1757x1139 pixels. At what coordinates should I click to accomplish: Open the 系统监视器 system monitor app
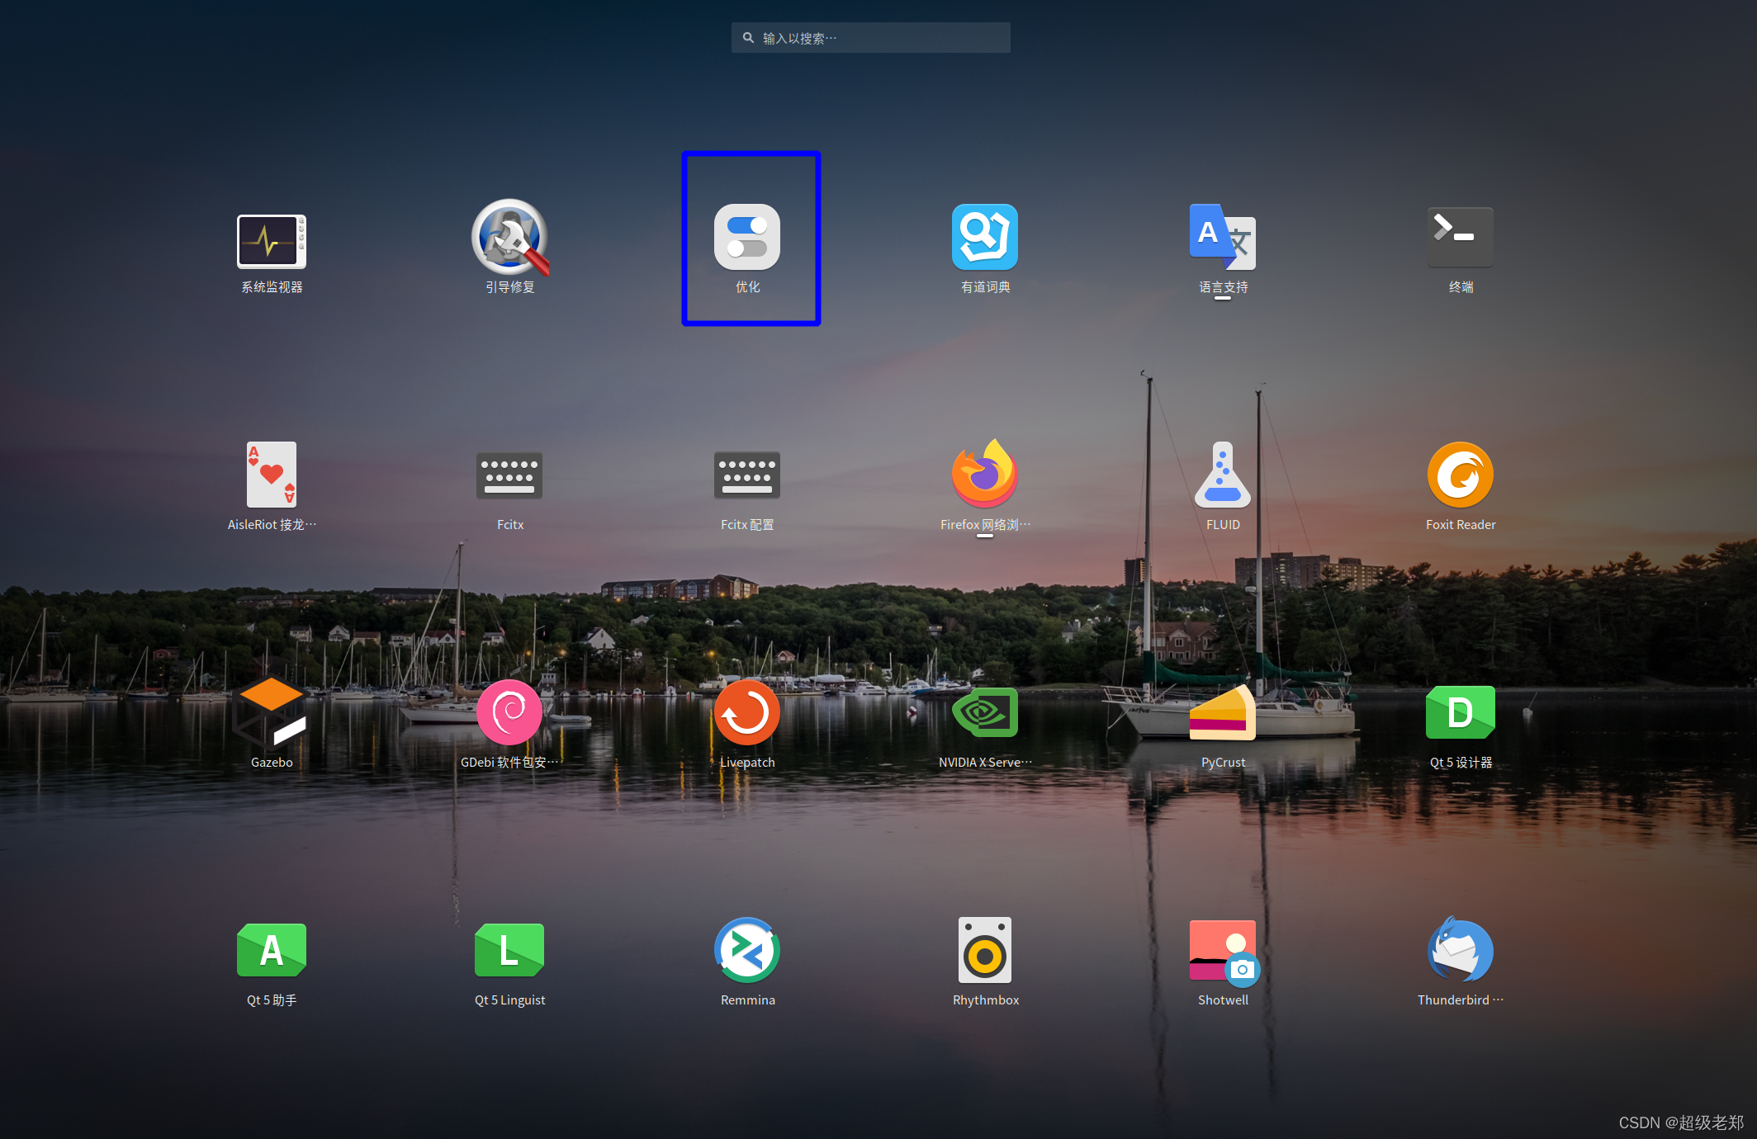click(x=272, y=241)
